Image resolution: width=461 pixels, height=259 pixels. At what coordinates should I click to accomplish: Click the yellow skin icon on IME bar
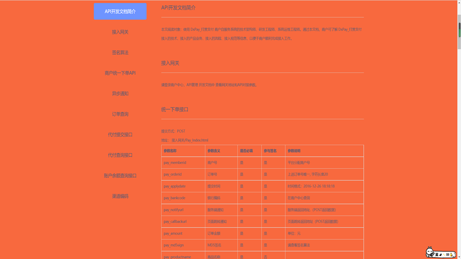451,255
